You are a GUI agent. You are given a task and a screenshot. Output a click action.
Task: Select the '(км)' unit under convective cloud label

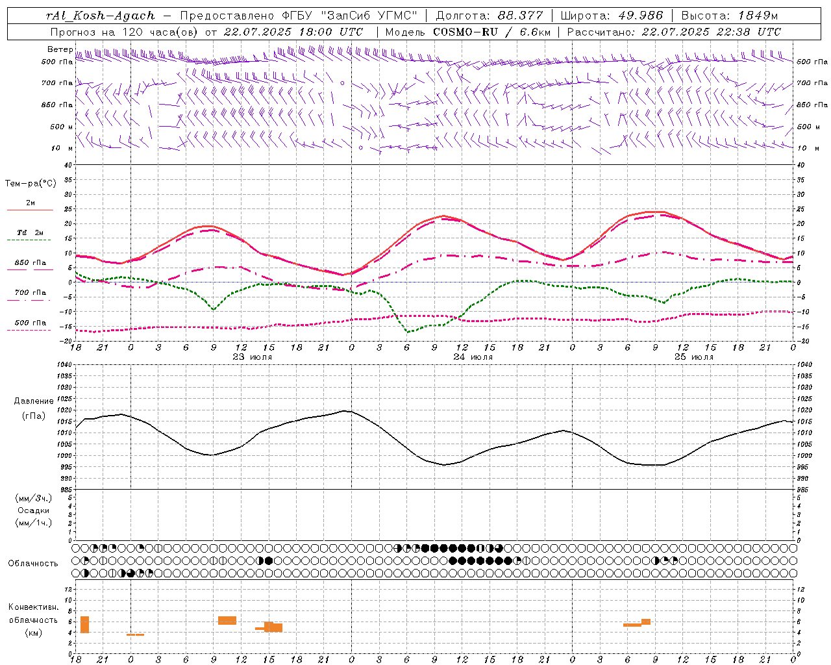(33, 633)
